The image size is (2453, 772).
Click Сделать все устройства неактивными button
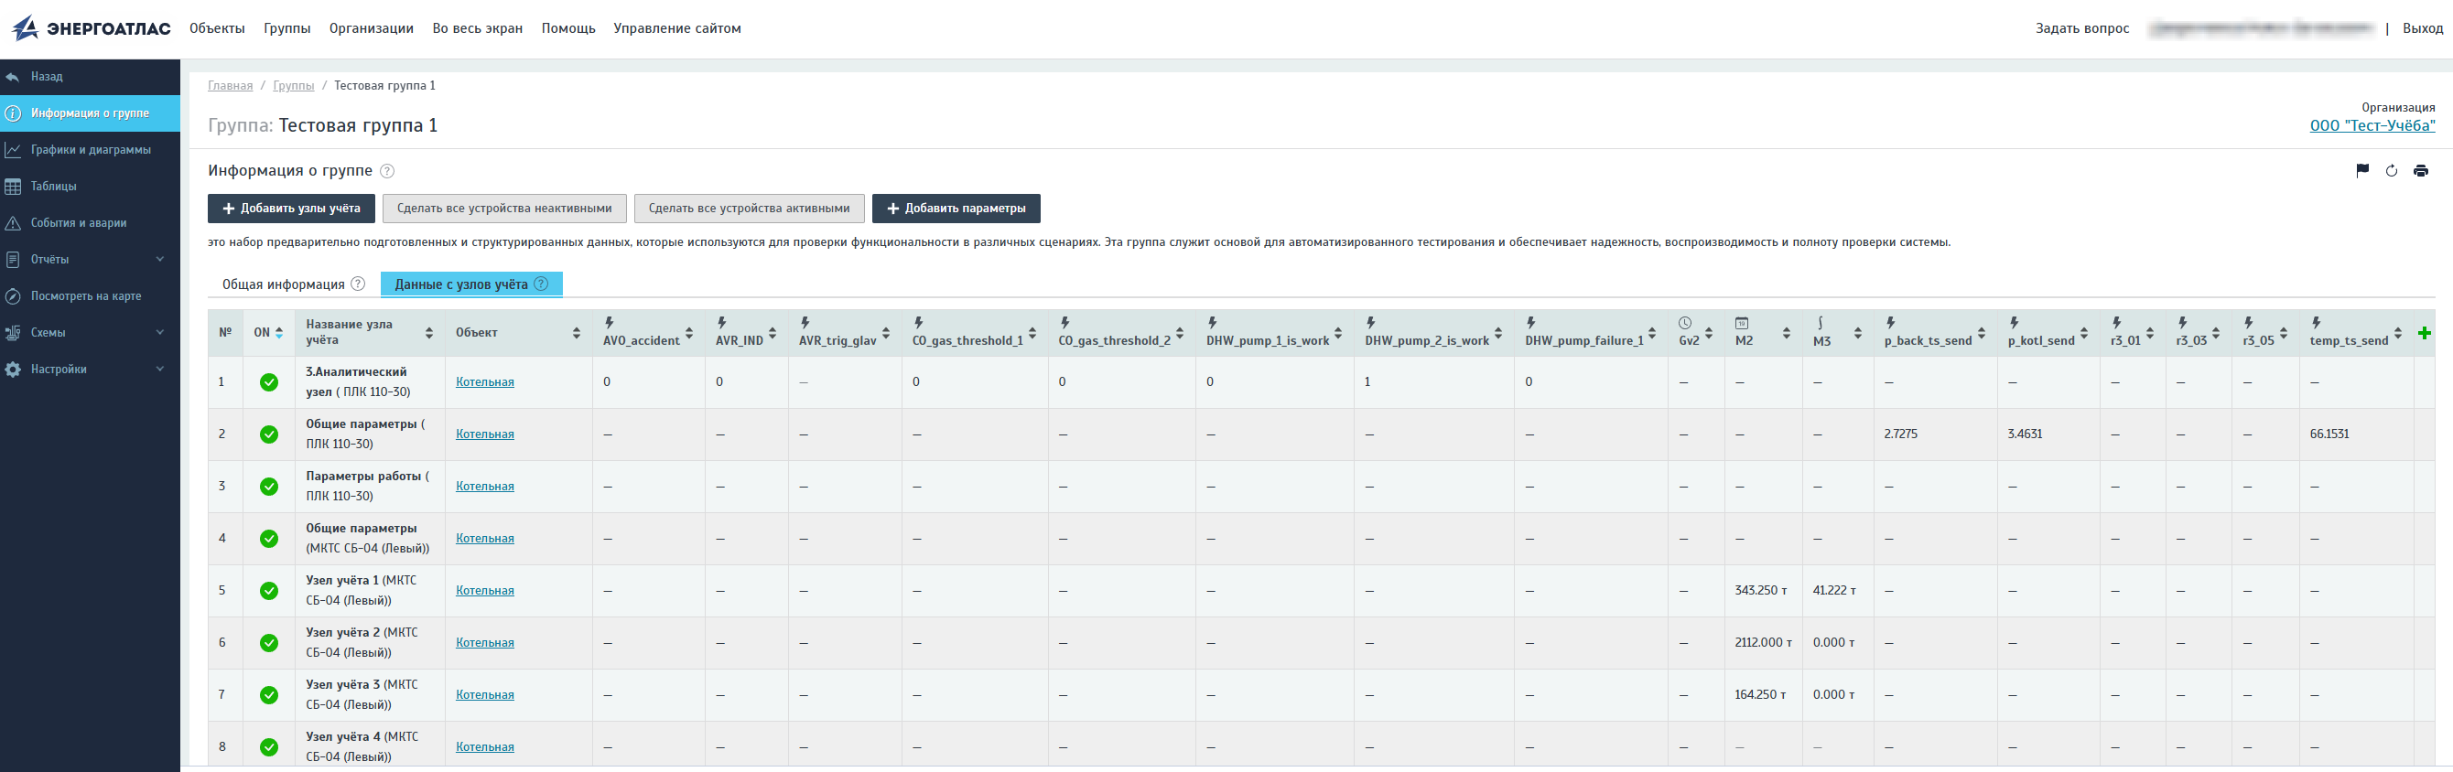504,209
